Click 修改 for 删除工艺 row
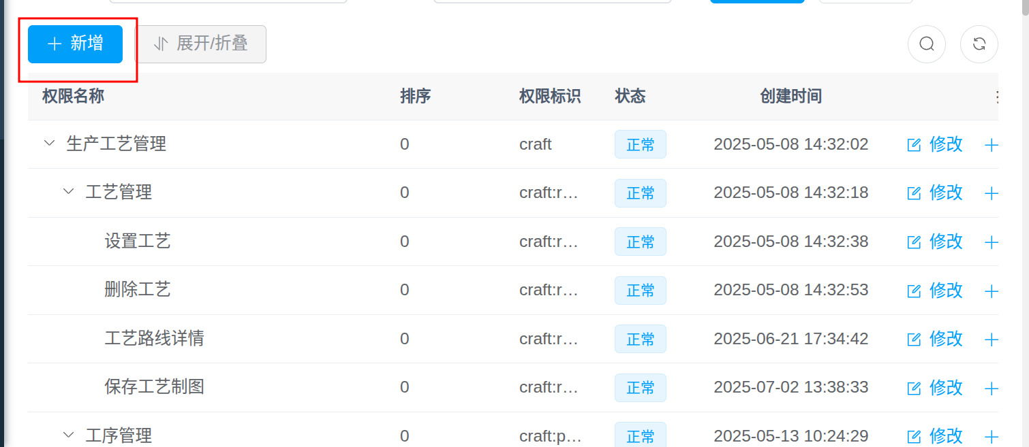This screenshot has width=1029, height=447. [x=935, y=291]
